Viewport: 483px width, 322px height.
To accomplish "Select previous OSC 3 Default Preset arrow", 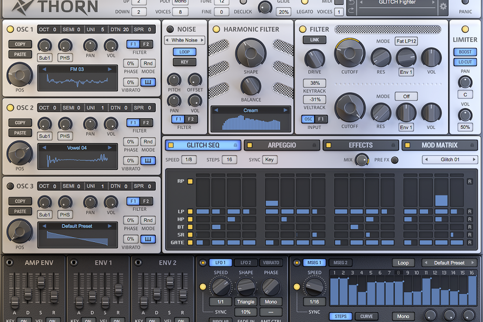I will click(x=45, y=226).
